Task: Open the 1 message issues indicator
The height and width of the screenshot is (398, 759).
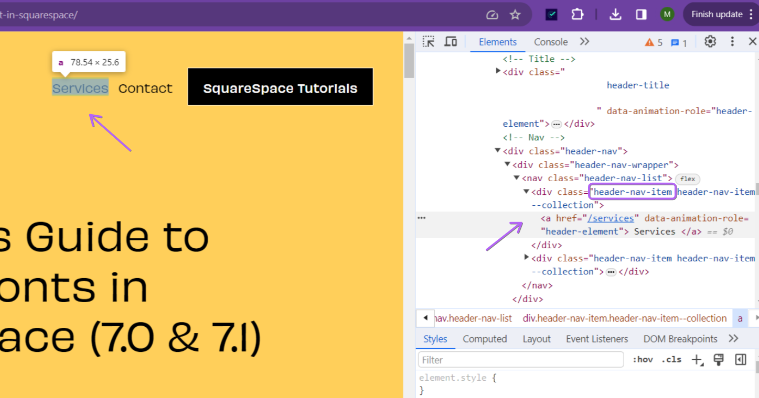Action: 679,42
